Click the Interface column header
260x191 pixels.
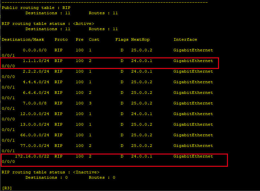pyautogui.click(x=185, y=39)
